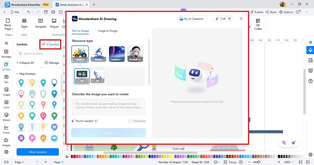Click the Share icon
The height and width of the screenshot is (165, 314).
271,12
